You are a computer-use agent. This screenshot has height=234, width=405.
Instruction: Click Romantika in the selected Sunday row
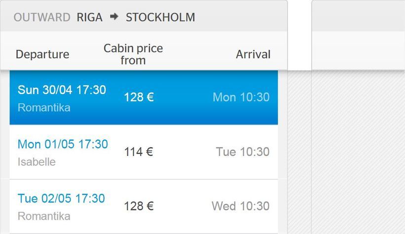[x=44, y=108]
